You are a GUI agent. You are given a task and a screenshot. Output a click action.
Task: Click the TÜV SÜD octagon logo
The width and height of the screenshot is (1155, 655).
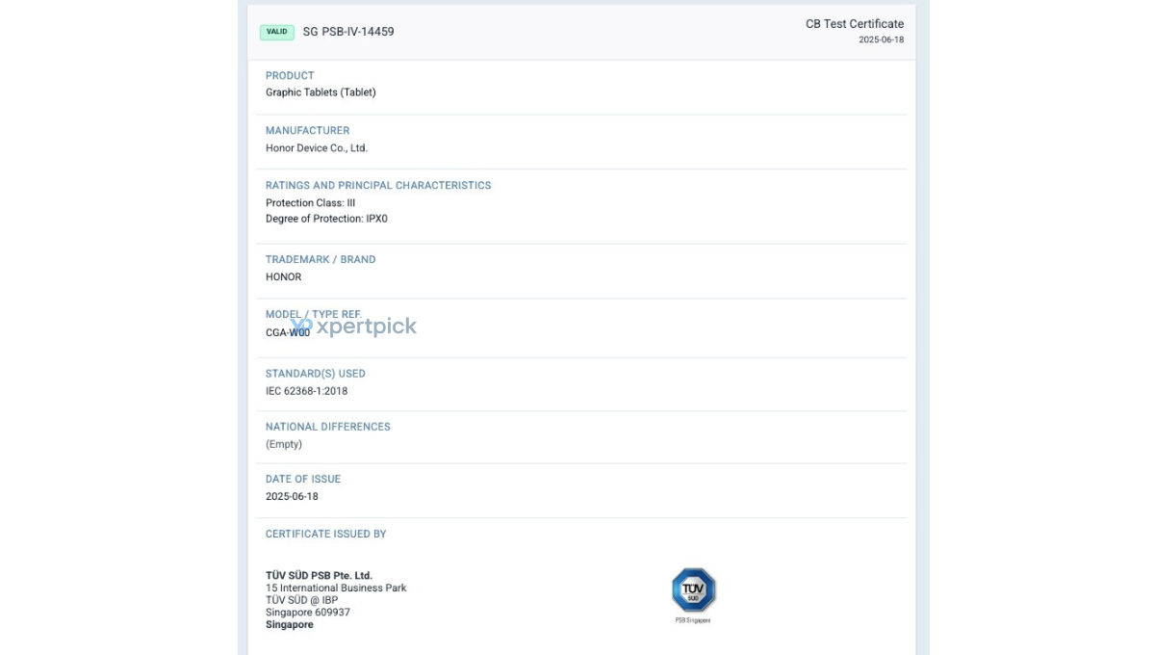(x=693, y=590)
